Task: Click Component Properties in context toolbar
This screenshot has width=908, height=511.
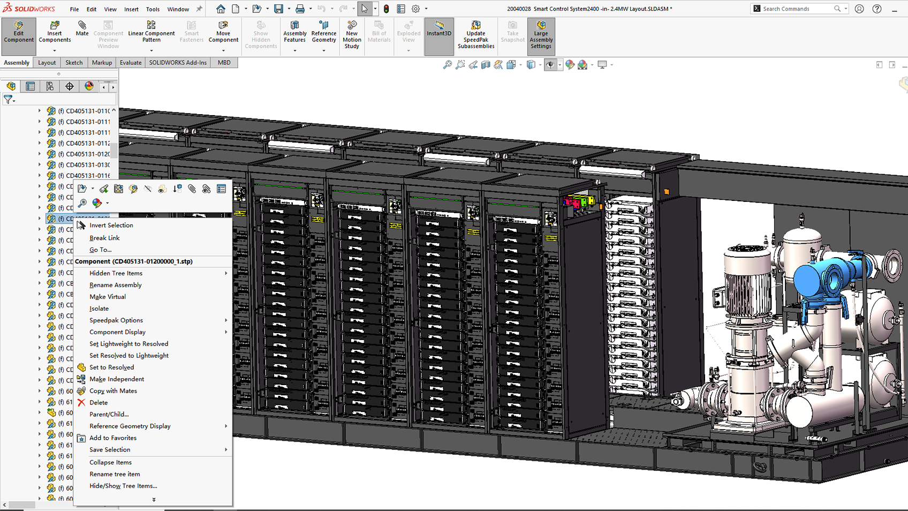Action: [x=221, y=189]
